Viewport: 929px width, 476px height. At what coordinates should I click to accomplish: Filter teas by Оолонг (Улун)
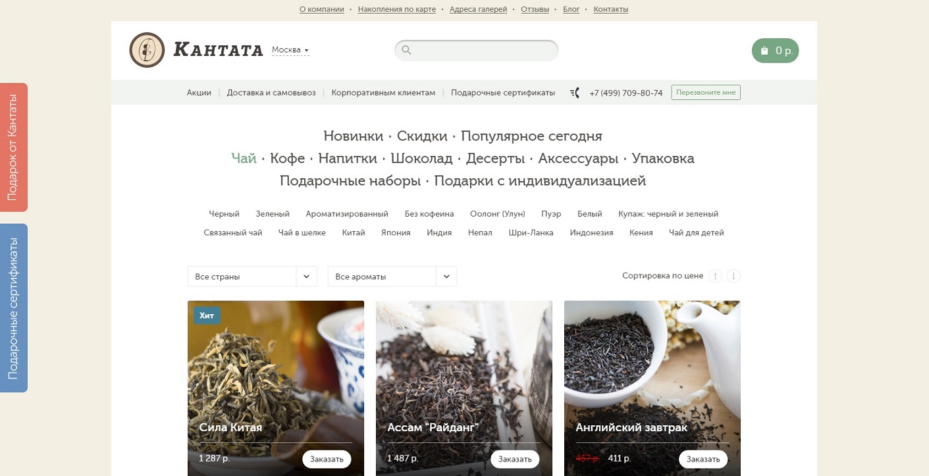click(x=498, y=214)
